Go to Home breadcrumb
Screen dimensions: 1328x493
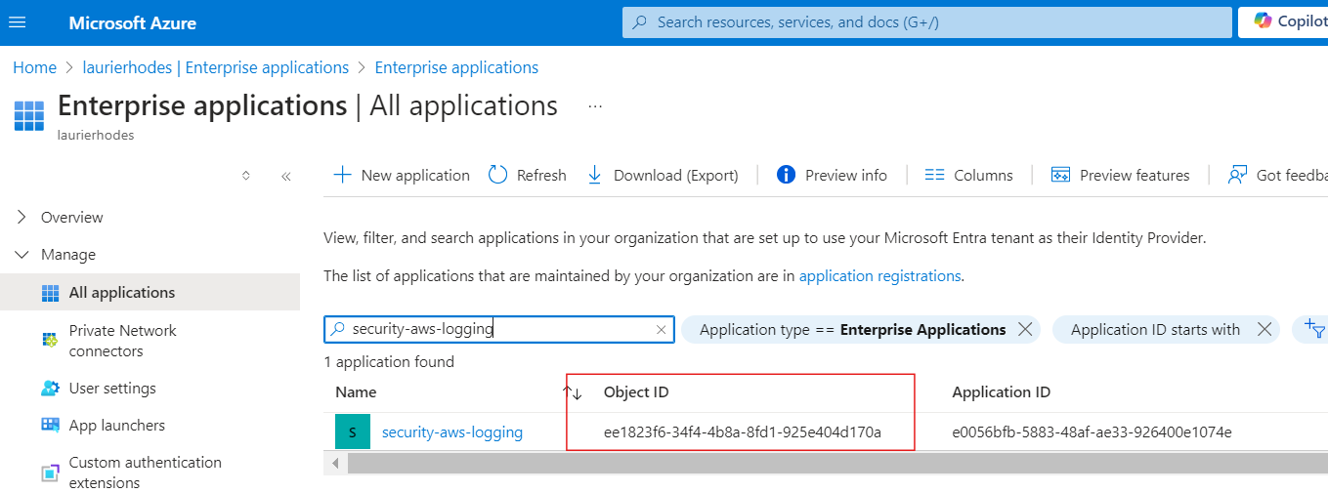[x=34, y=67]
